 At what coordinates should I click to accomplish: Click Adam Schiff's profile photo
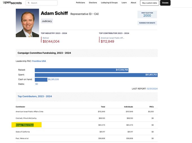(27, 23)
